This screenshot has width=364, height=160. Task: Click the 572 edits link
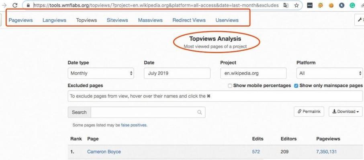(x=256, y=152)
